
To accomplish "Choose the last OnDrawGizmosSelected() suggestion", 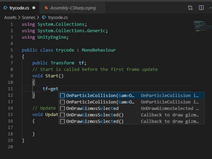I will pos(95,121).
